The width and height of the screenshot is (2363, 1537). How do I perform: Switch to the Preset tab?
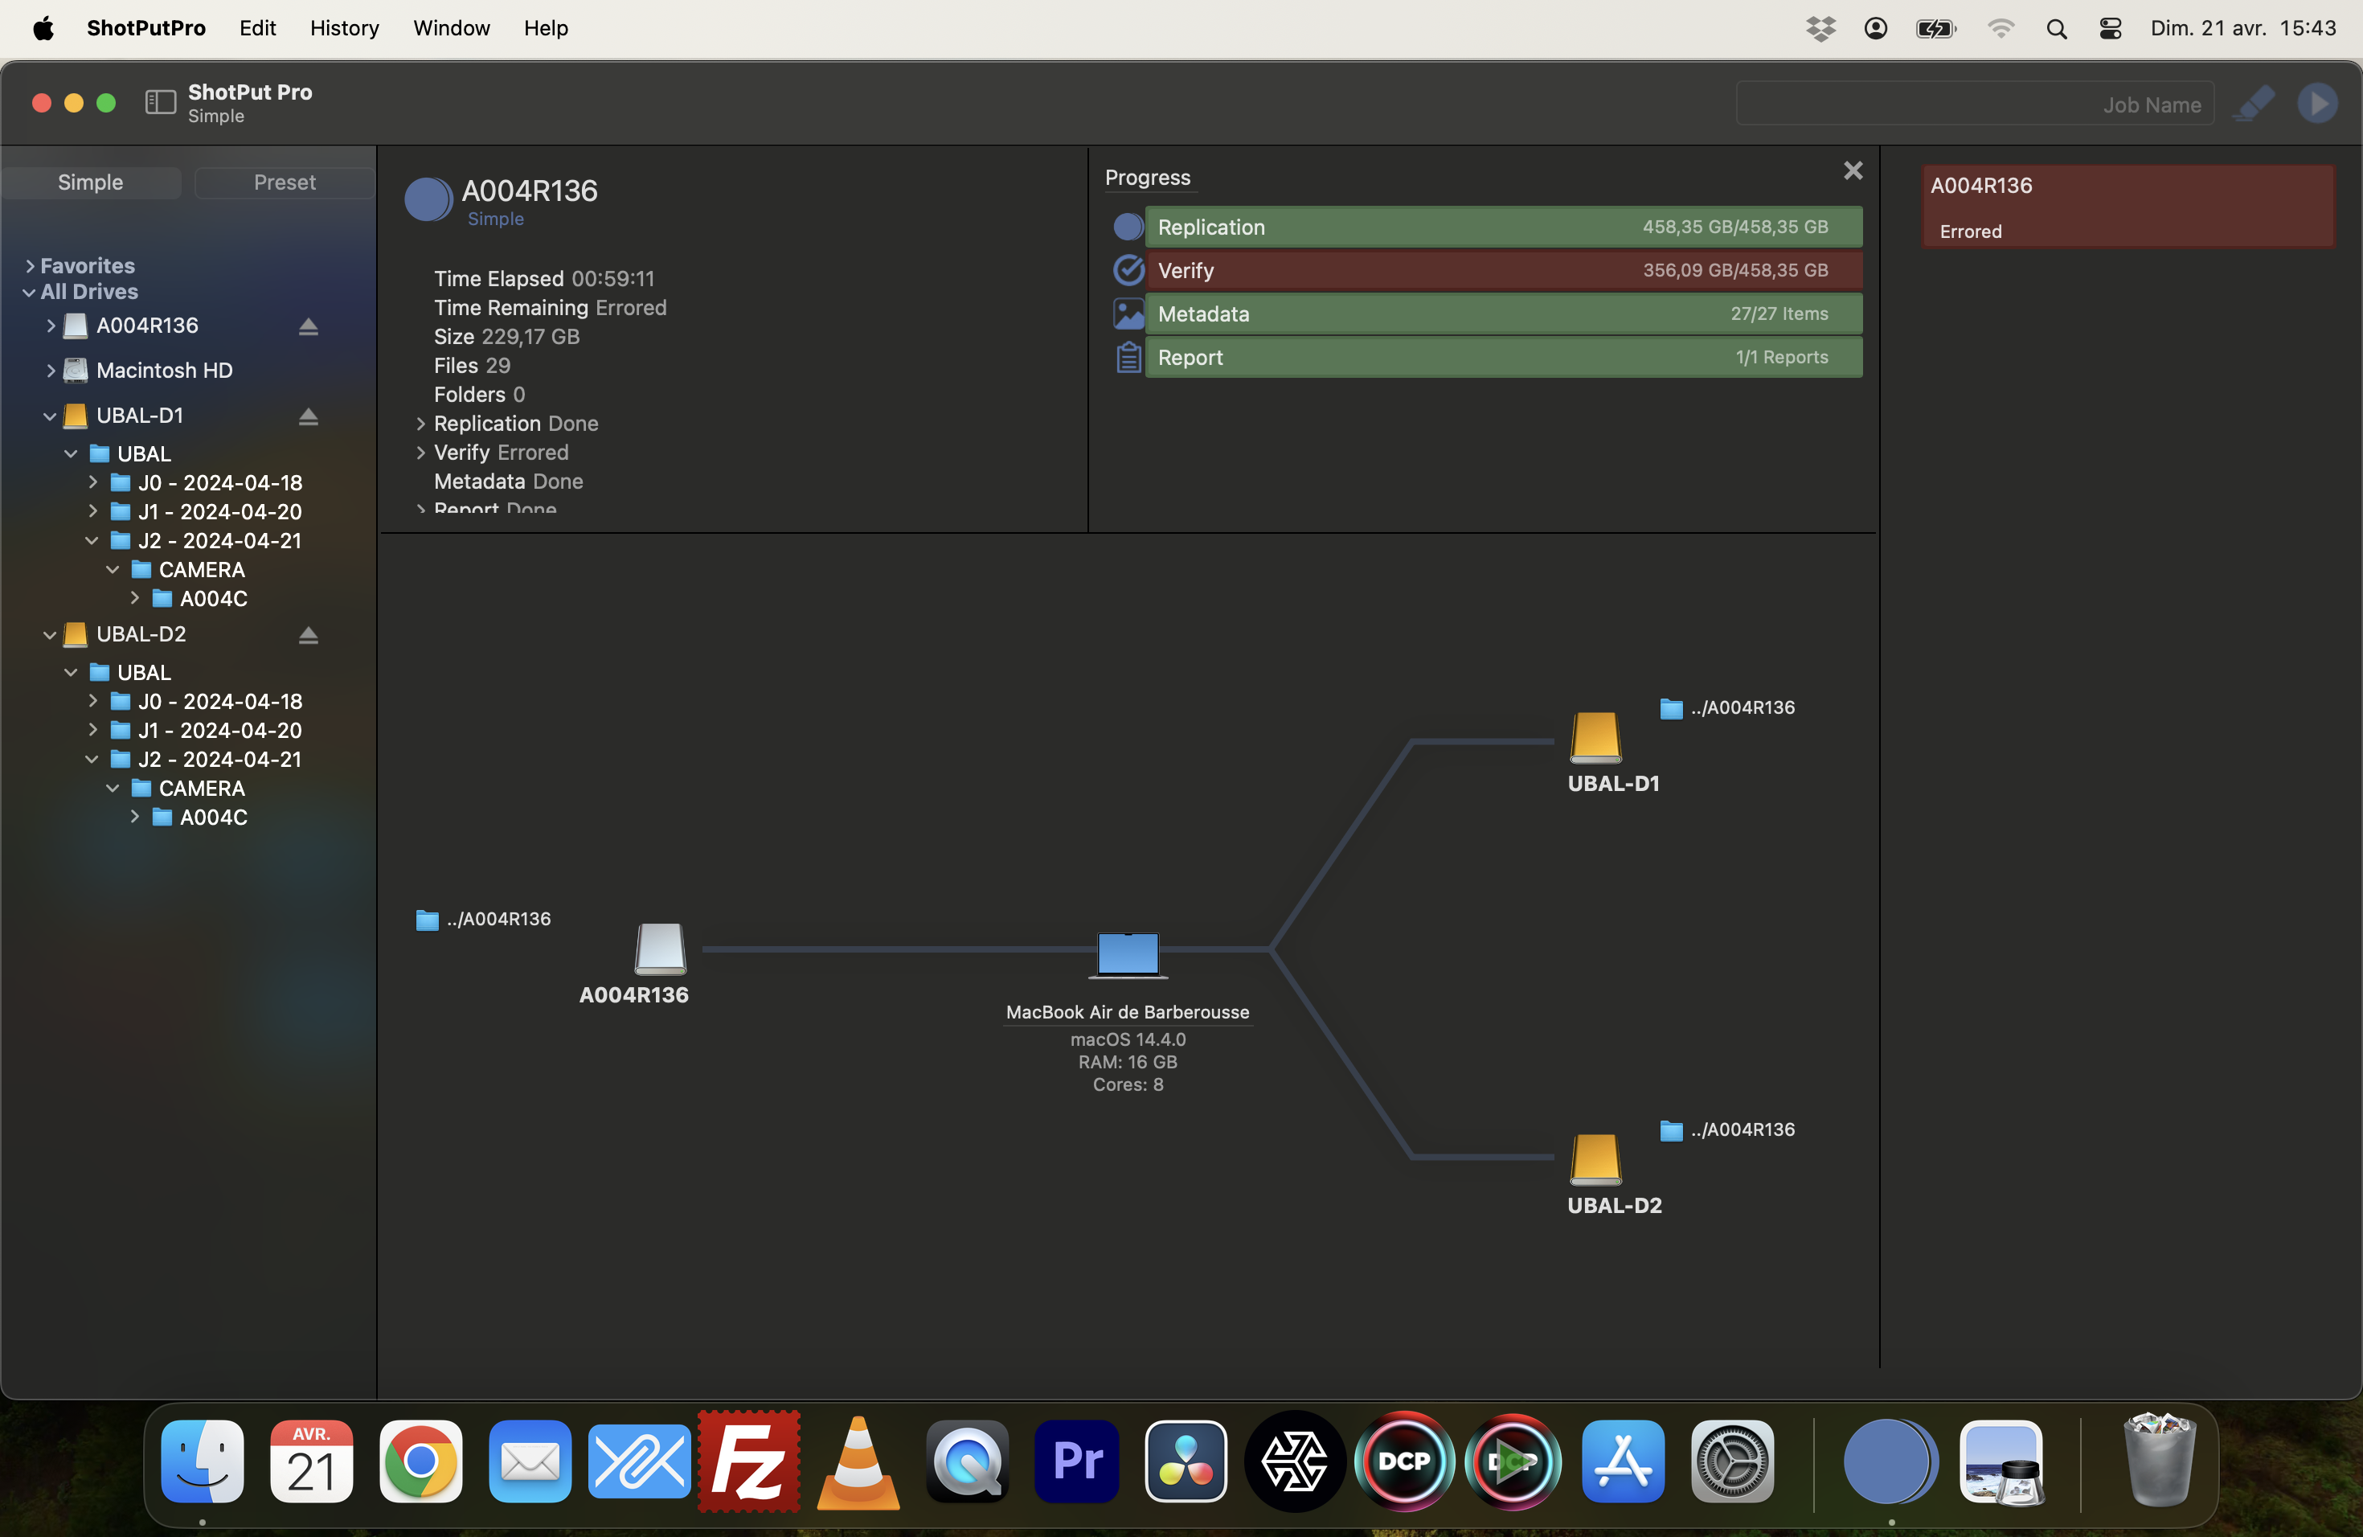[284, 182]
